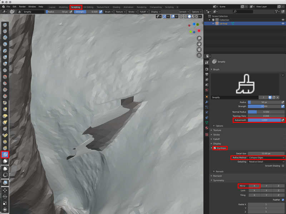Click the viewport zoom magnifier icon
Image resolution: width=286 pixels, height=214 pixels.
click(199, 38)
